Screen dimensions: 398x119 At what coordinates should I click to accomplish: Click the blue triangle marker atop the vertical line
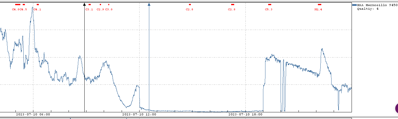coord(149,4)
